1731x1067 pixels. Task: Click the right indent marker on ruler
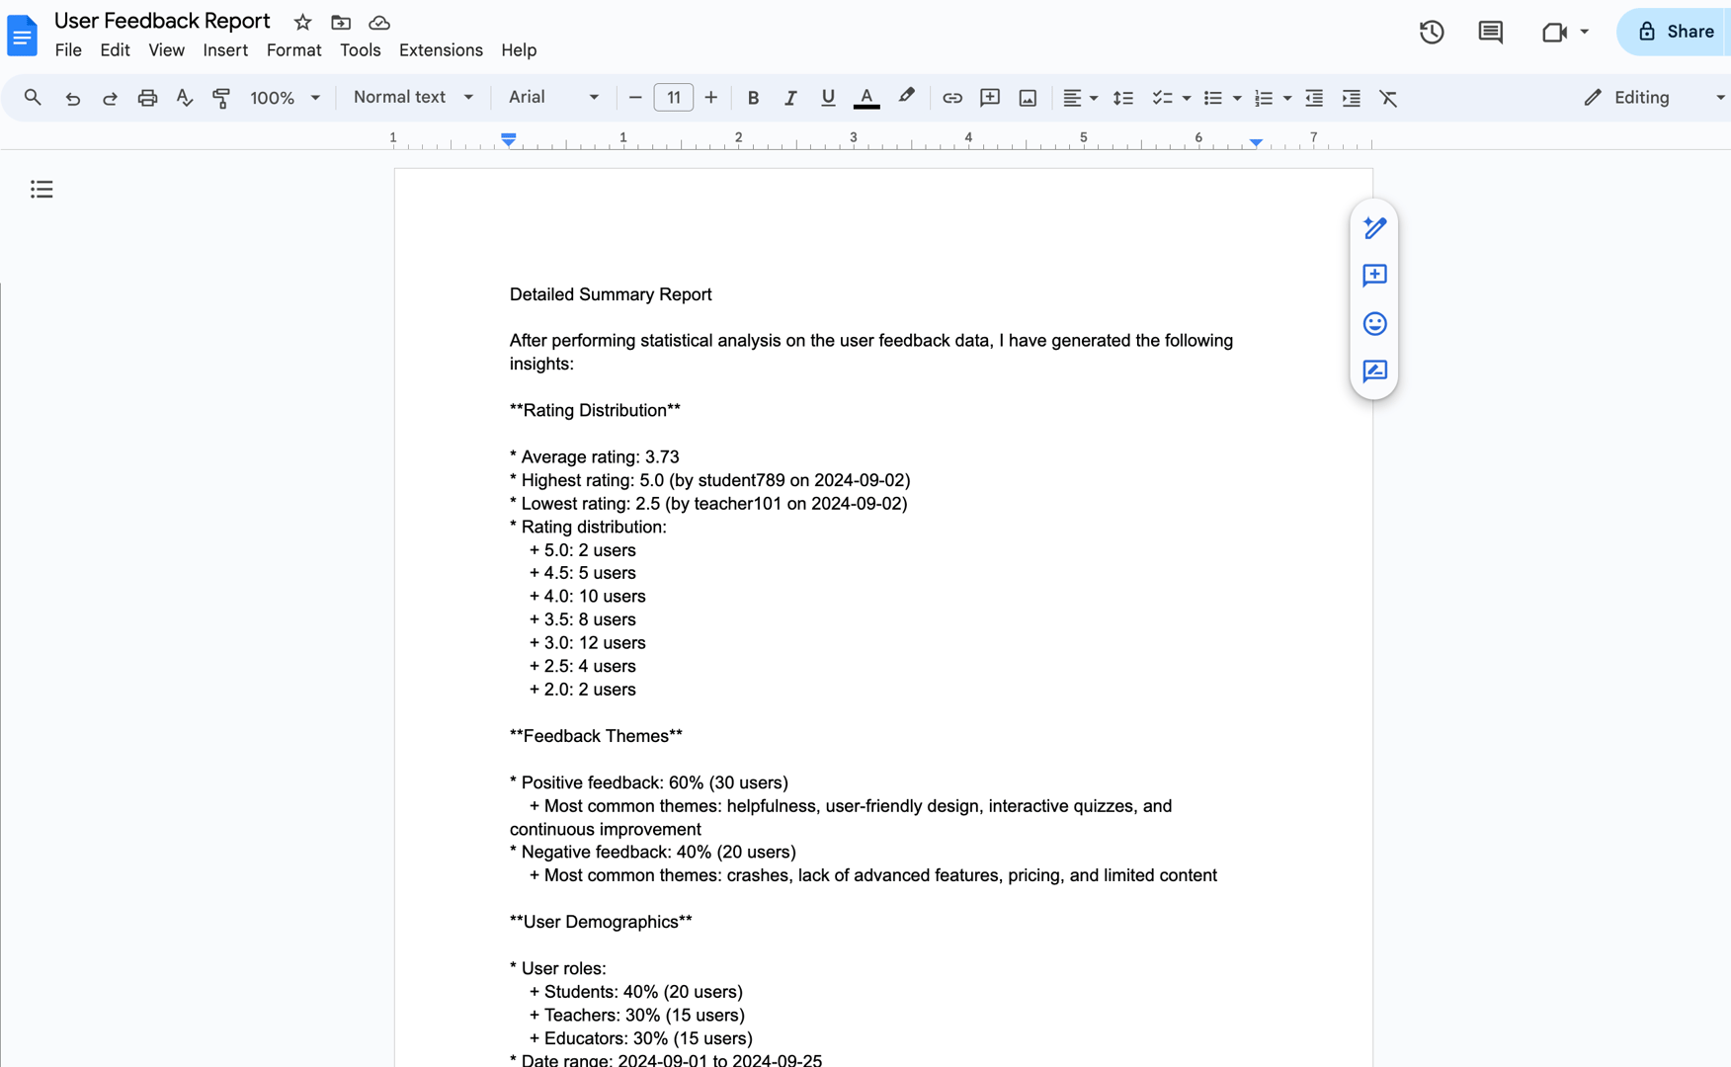pos(1256,142)
